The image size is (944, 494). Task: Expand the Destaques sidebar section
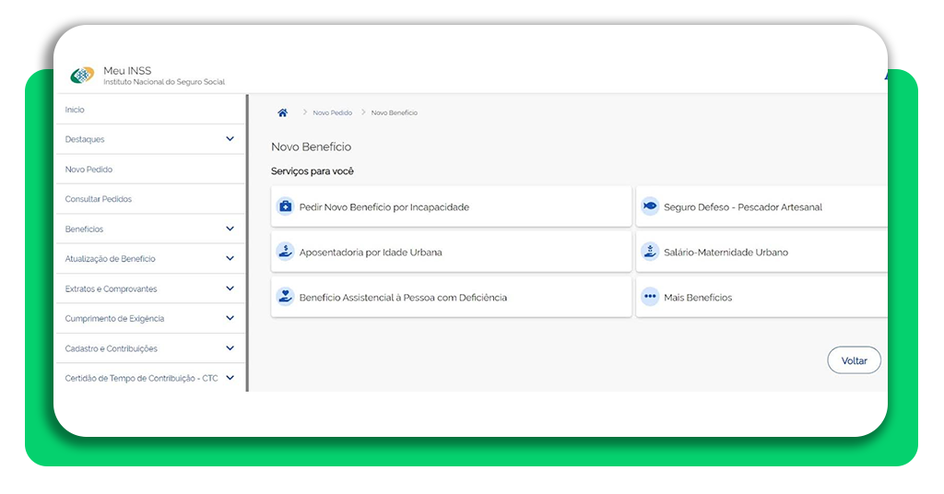(x=230, y=139)
